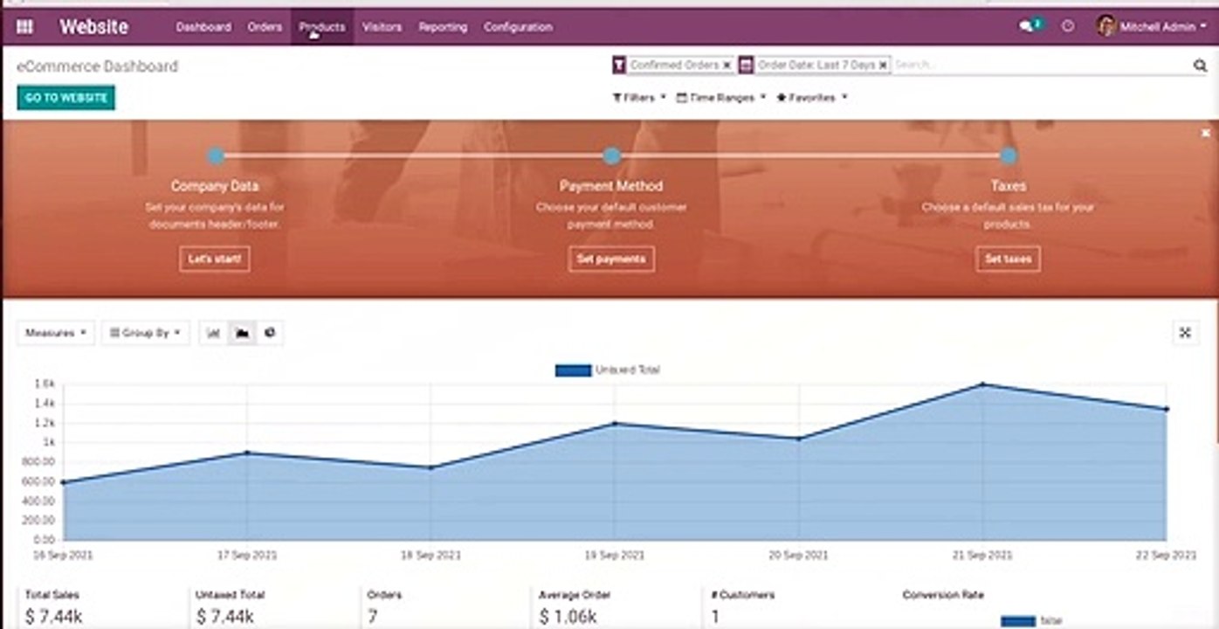Click the Total Sales $ 7.44k value
This screenshot has width=1219, height=629.
53,617
